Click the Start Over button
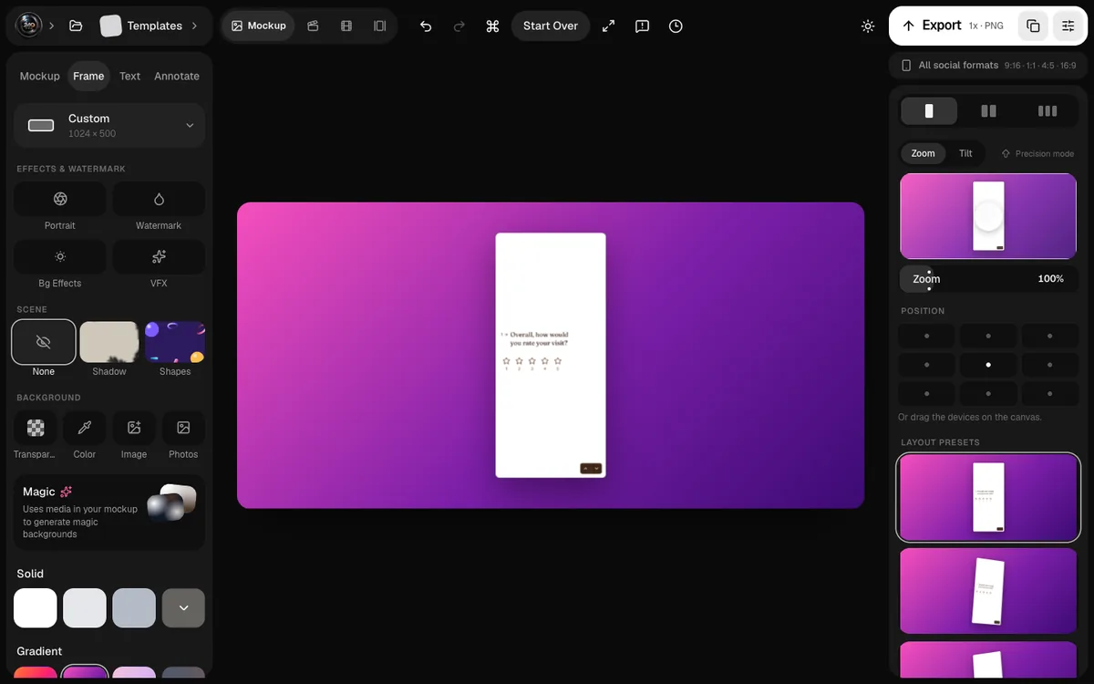The image size is (1094, 684). [551, 26]
